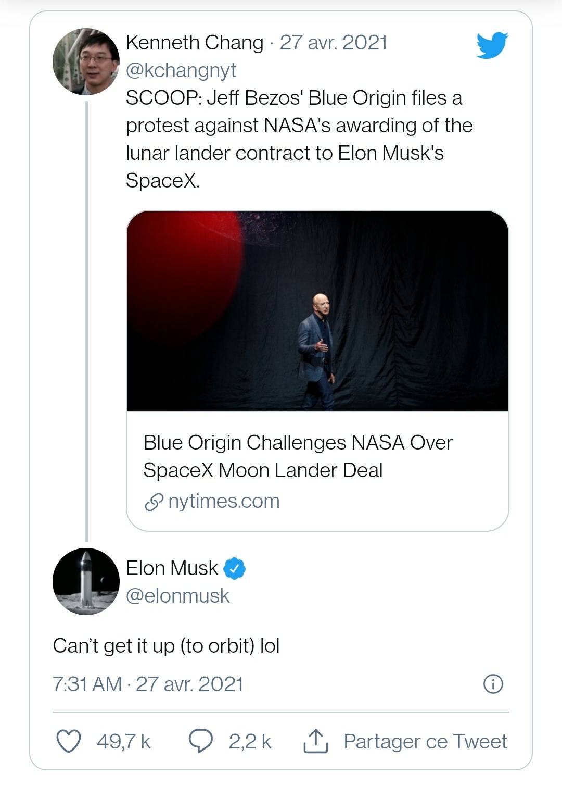Click the nytimes.com domain link
Viewport: 562px width, 786px height.
(x=224, y=501)
